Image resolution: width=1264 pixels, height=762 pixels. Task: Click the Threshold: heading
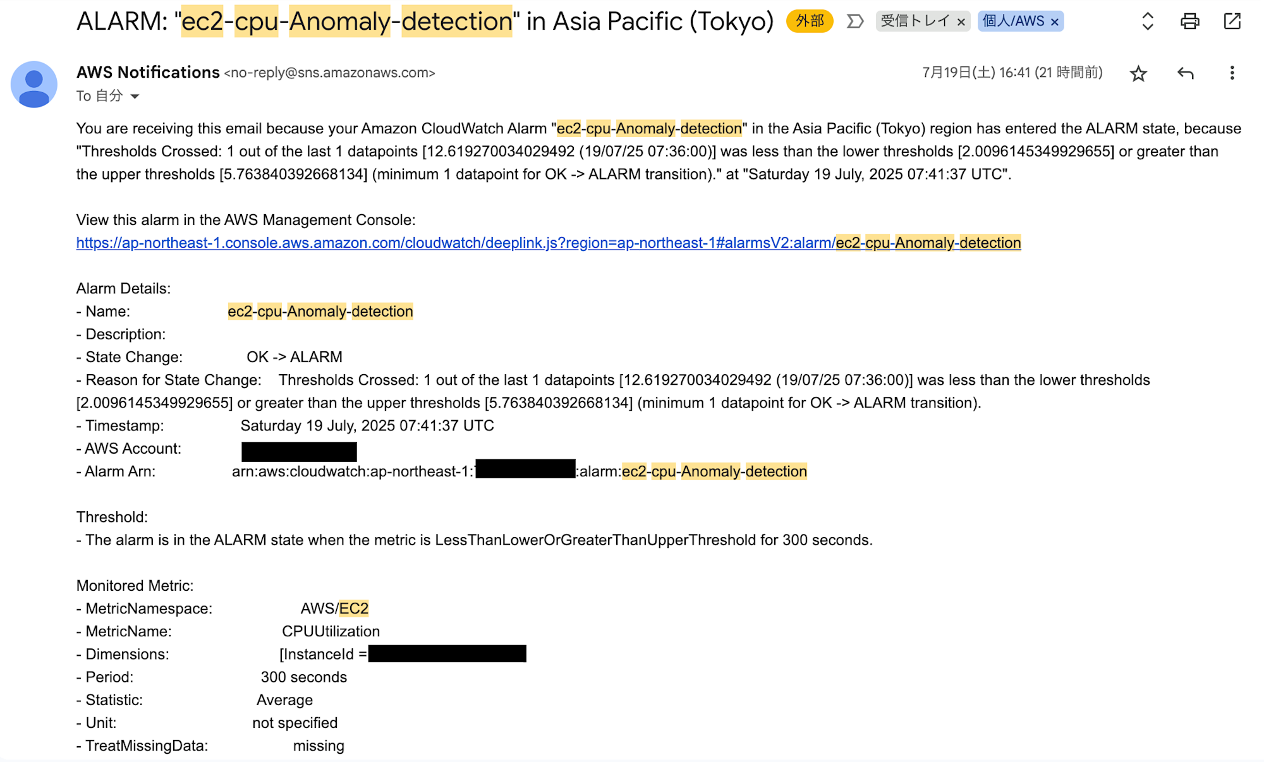(112, 517)
